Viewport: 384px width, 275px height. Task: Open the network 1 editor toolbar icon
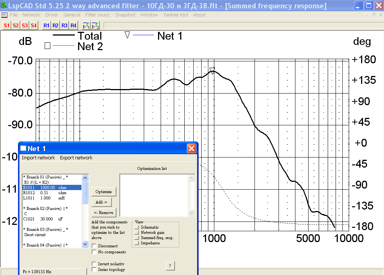pos(86,25)
